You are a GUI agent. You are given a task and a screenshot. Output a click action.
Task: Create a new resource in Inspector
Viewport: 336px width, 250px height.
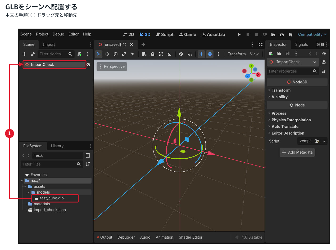tap(271, 53)
